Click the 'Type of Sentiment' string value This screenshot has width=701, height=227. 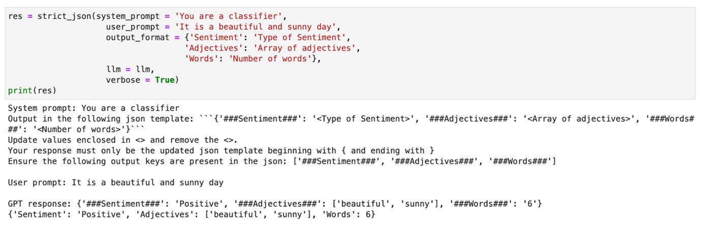304,38
